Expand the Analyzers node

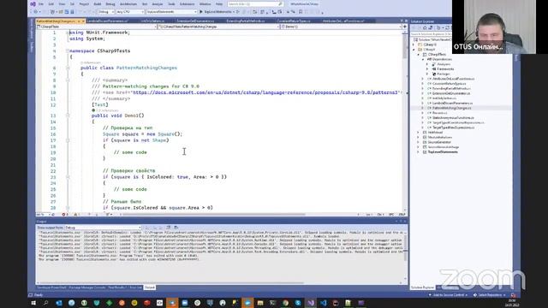[x=427, y=64]
